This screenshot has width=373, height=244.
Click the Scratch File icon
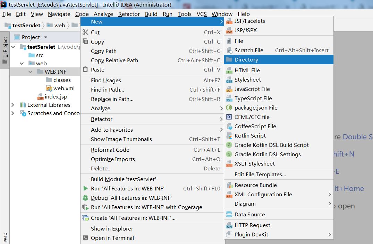[x=229, y=50]
